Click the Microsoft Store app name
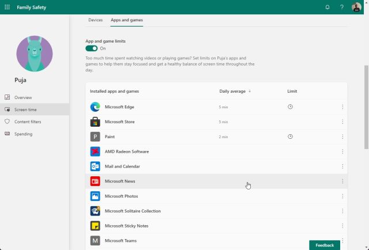The image size is (369, 250). pos(119,122)
